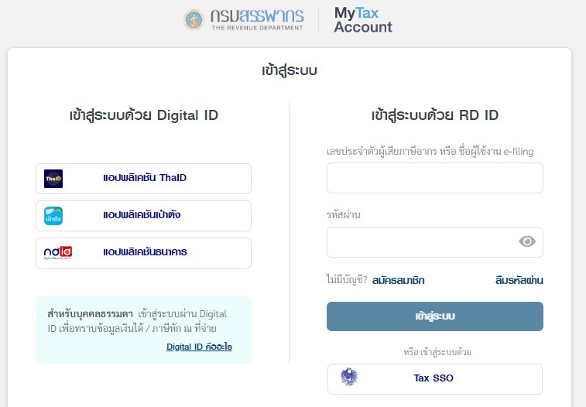586x407 pixels.
Task: Log in with the Tax SSO button
Action: point(434,379)
